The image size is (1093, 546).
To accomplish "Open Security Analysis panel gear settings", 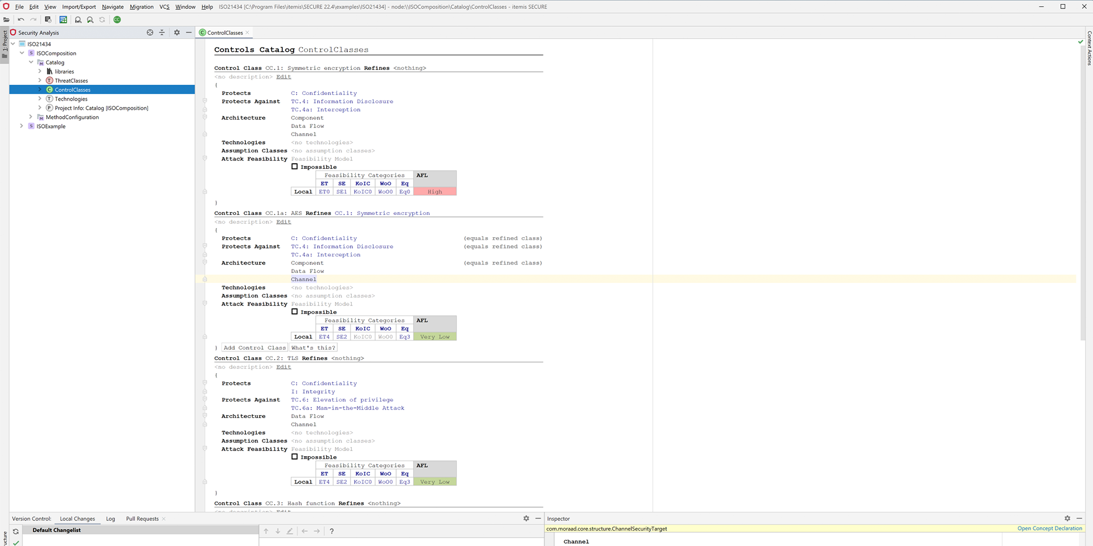I will tap(177, 33).
